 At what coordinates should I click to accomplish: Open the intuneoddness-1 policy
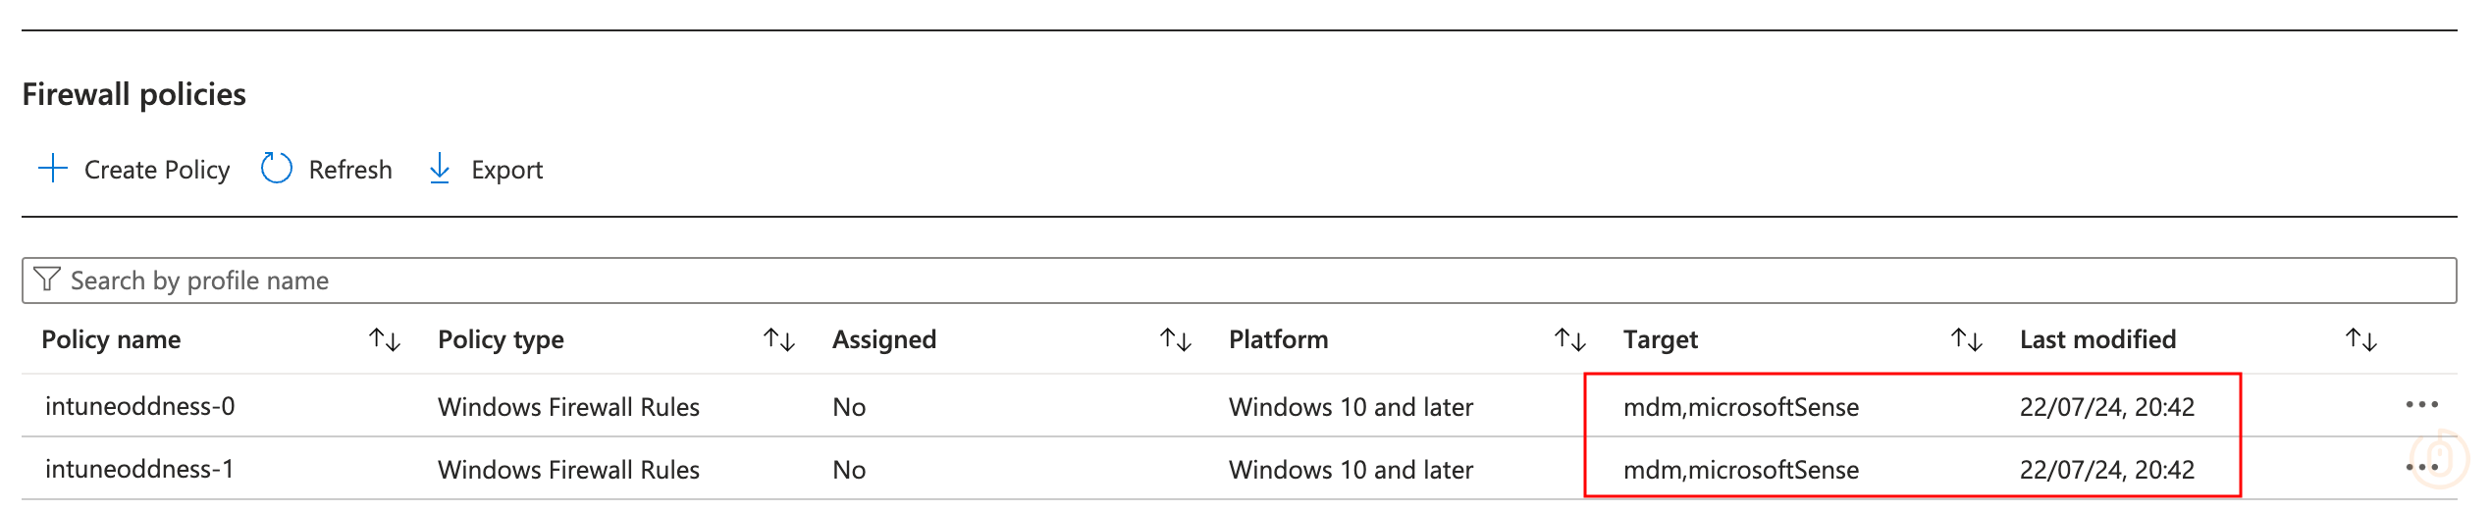tap(140, 469)
